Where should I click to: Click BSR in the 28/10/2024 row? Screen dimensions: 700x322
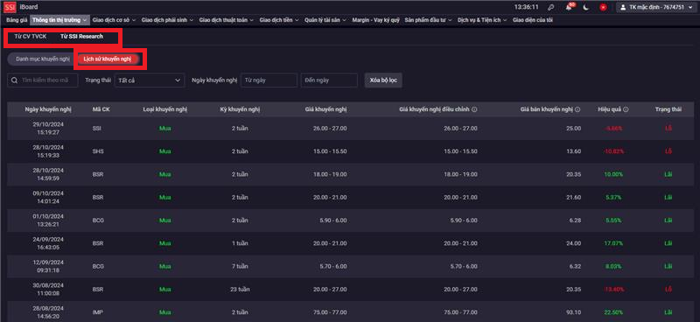tap(97, 174)
